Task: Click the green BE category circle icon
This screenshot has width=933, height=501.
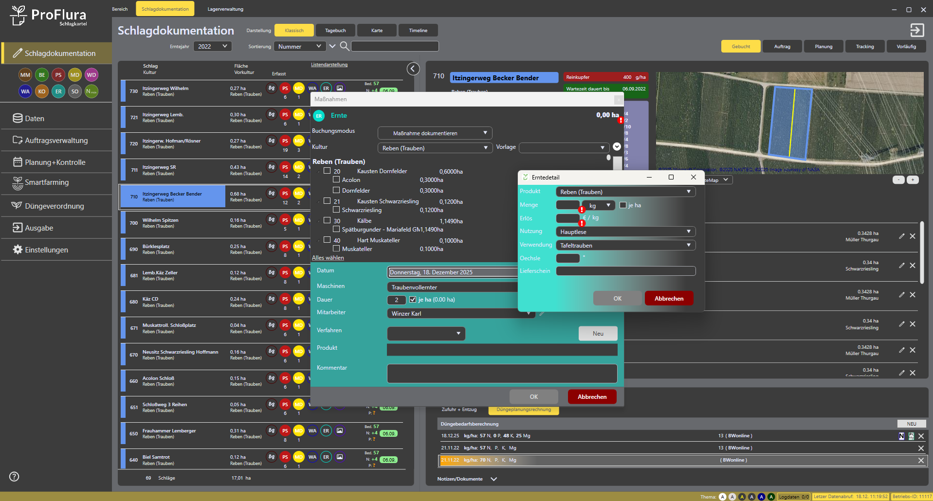Action: click(x=42, y=75)
